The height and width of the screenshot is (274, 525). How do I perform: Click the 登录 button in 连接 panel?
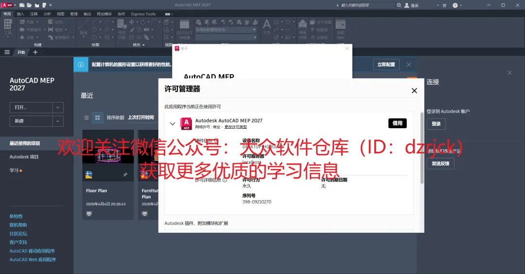[x=436, y=124]
